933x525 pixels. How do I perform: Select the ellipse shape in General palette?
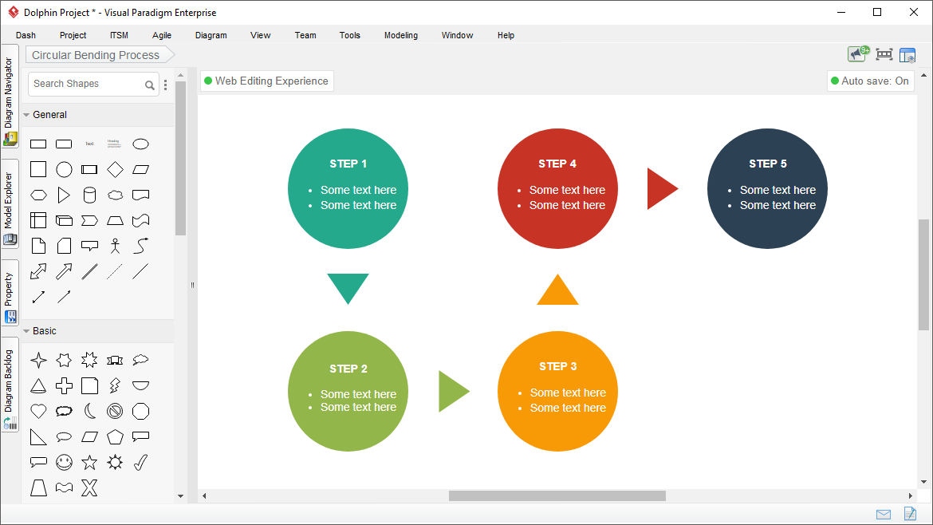[x=140, y=144]
